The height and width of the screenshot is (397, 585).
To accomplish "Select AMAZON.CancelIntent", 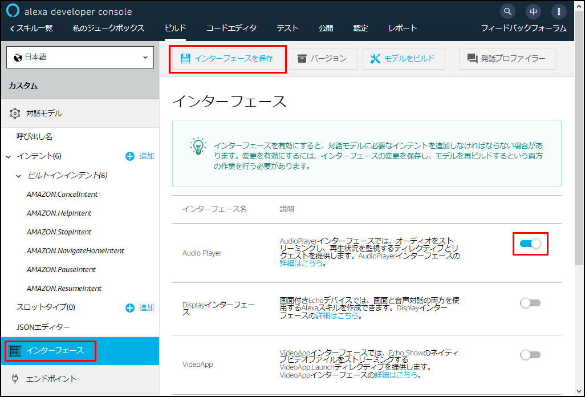I will (62, 195).
